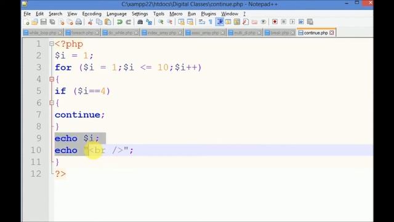This screenshot has width=394, height=222.
Task: Click the 'for' keyword on line 3
Action: click(x=63, y=67)
